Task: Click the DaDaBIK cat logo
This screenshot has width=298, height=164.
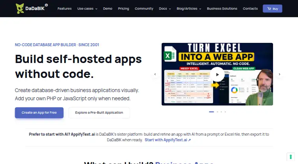Action: (x=20, y=9)
